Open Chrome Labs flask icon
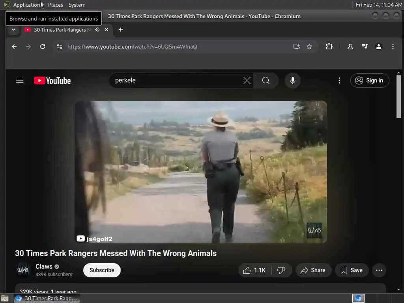Viewport: 404px width, 303px height. pyautogui.click(x=350, y=47)
